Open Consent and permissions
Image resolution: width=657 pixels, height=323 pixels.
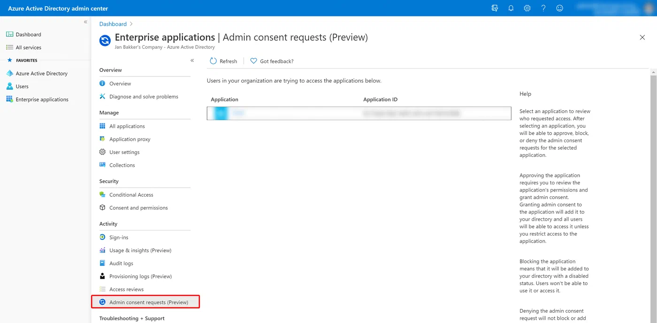click(x=138, y=208)
